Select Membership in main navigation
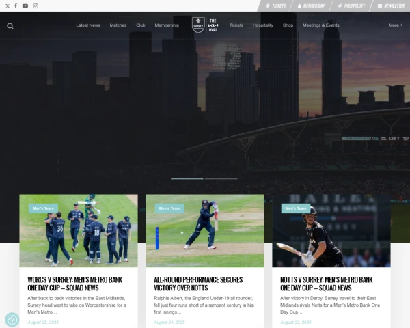This screenshot has width=410, height=328. pos(167,25)
